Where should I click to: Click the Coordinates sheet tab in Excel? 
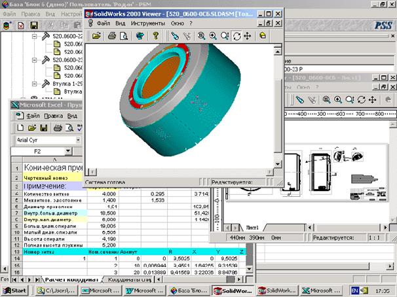click(x=128, y=280)
